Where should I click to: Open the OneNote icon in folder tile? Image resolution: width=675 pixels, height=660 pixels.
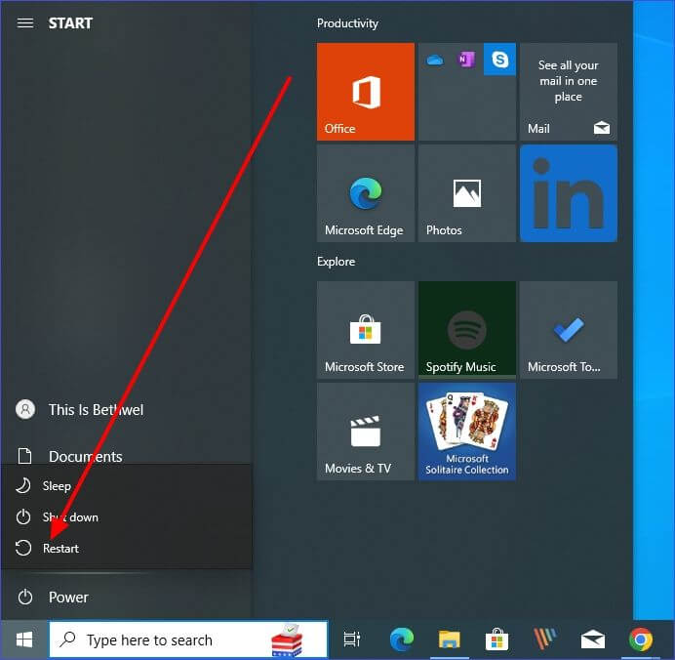[x=466, y=59]
